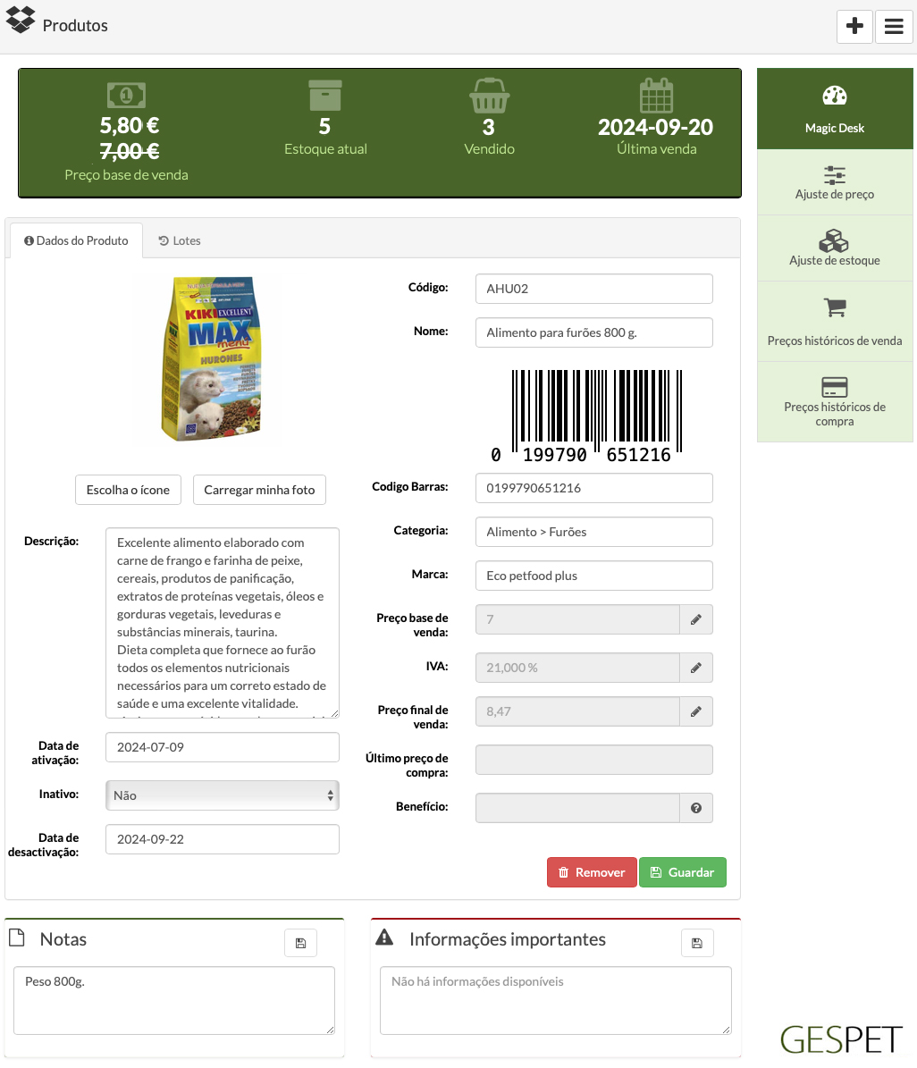Click the product photo thumbnail

211,359
